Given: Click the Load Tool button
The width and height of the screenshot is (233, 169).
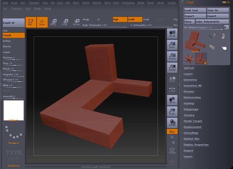Looking at the screenshot, I should pyautogui.click(x=195, y=11).
